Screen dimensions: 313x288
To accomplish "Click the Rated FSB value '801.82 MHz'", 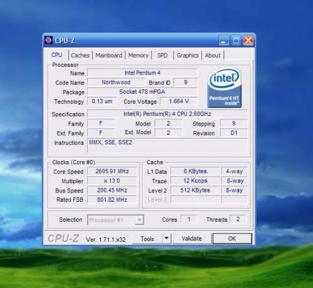I will coord(112,200).
